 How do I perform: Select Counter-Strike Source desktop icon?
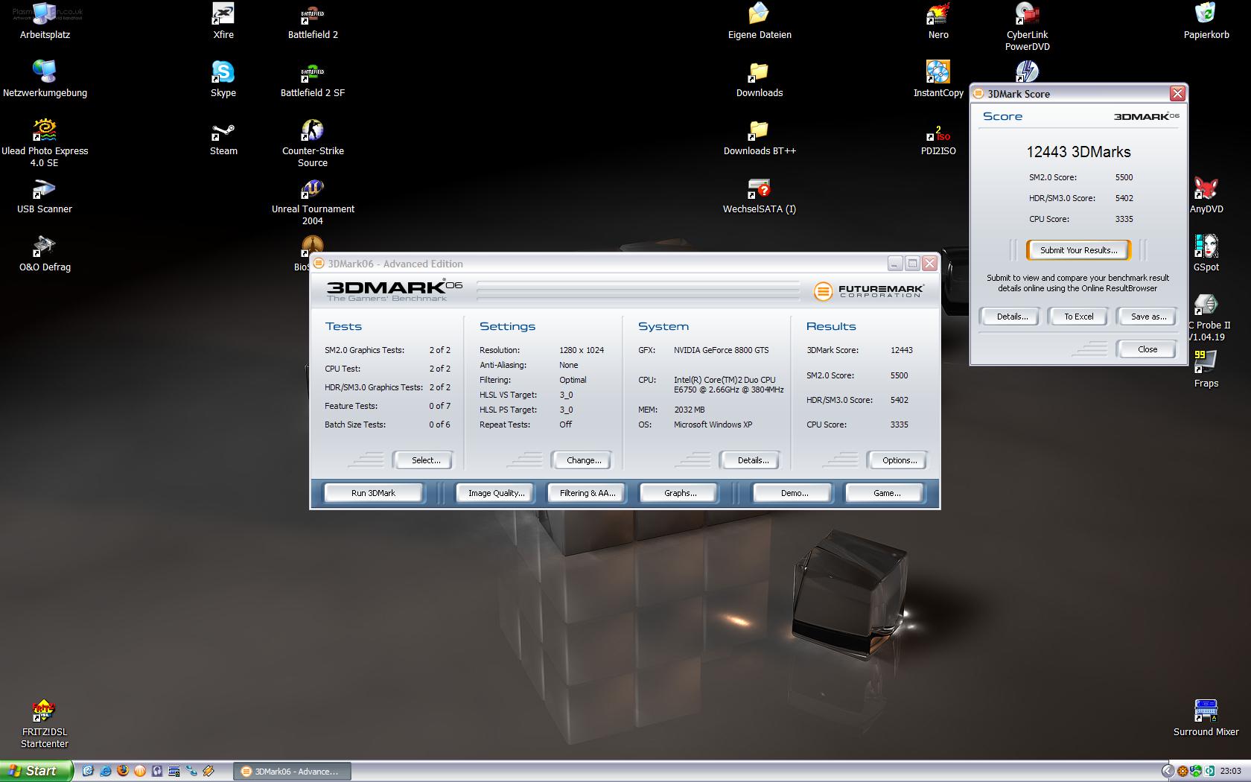point(313,143)
